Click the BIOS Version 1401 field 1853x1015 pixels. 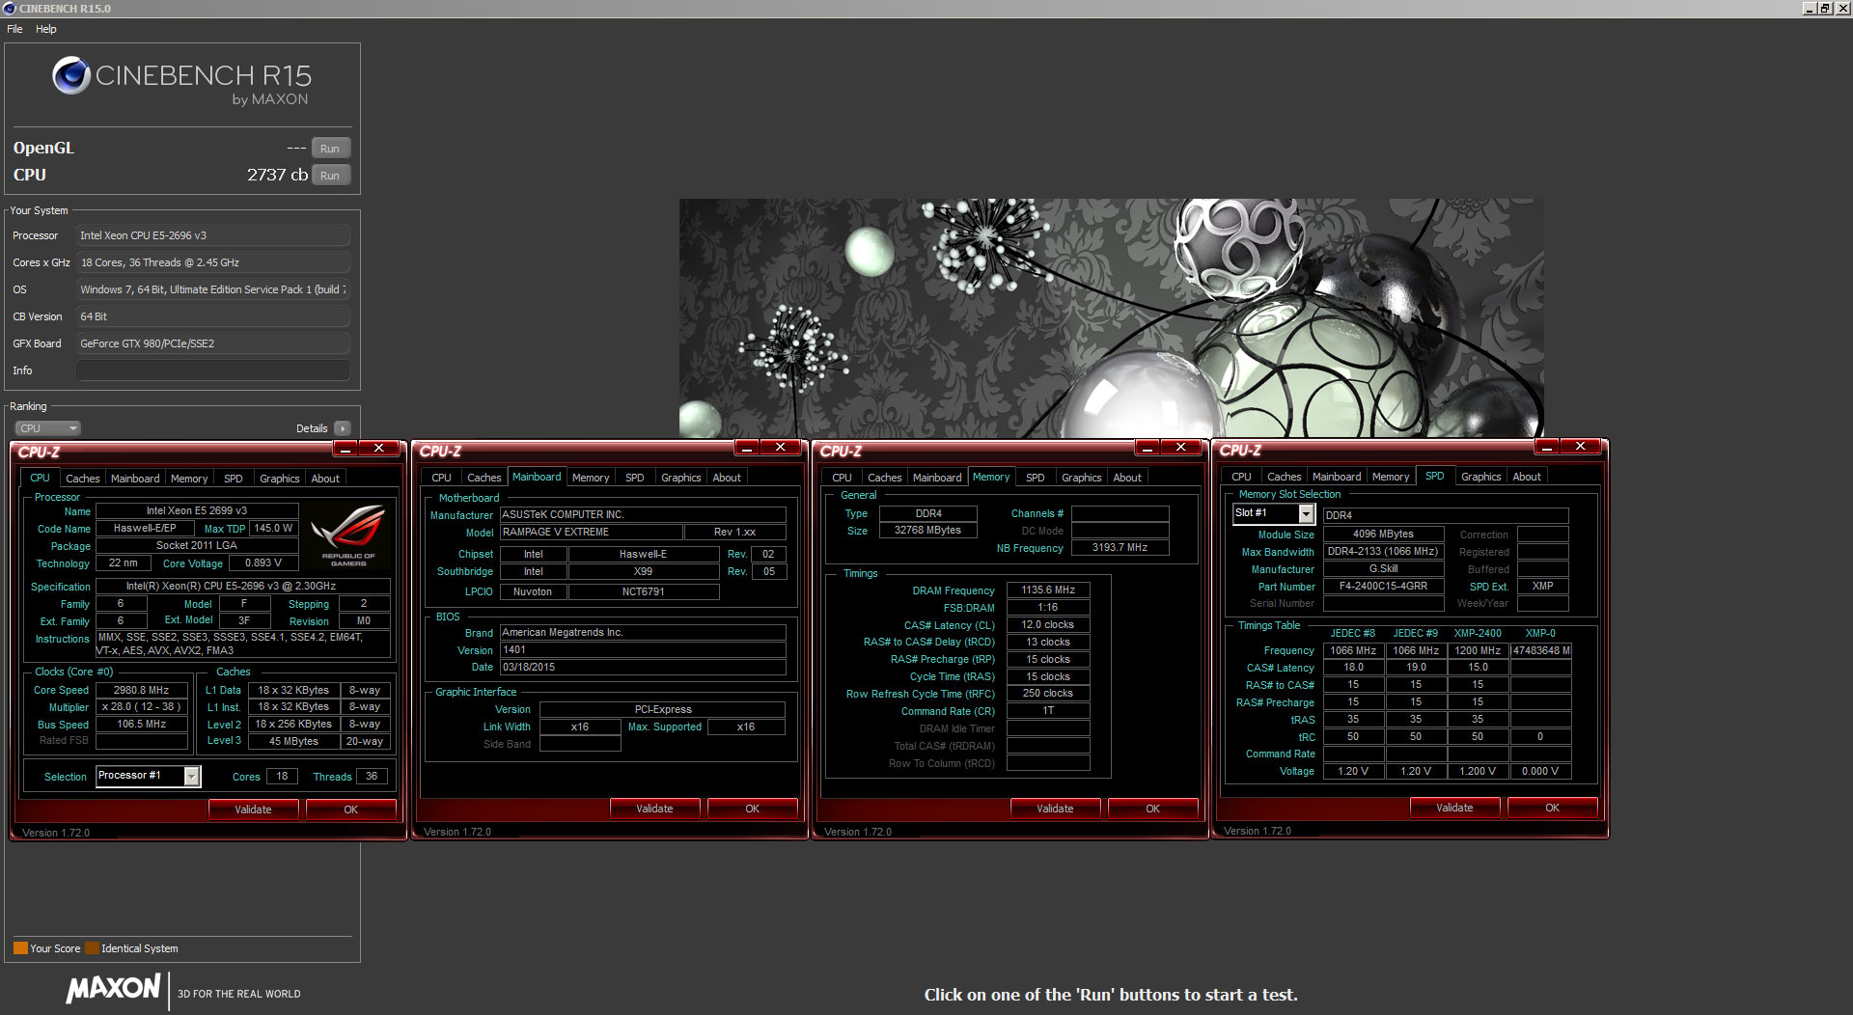click(x=643, y=649)
